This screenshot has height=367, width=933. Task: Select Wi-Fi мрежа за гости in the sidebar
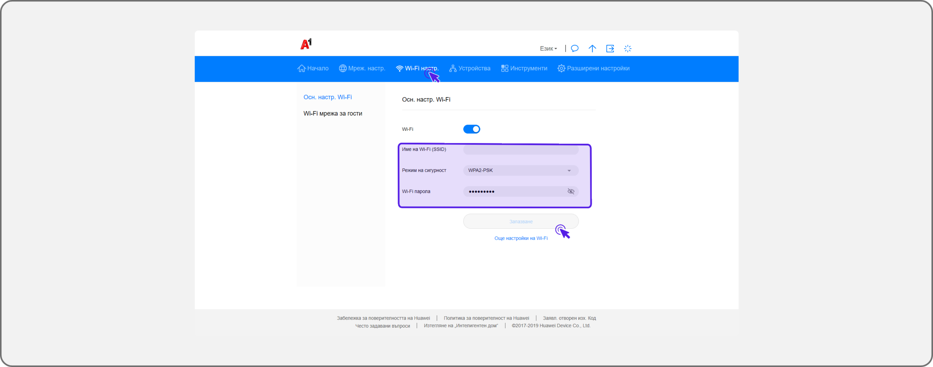click(x=333, y=113)
